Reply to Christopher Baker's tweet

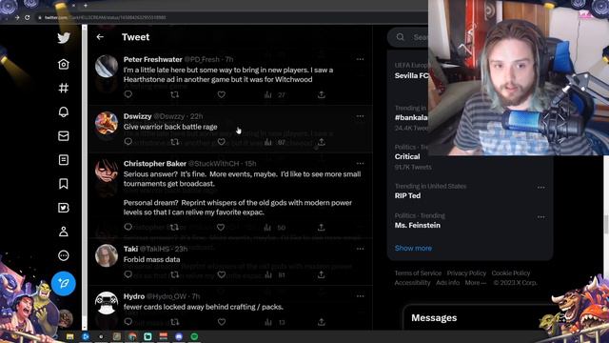(x=128, y=227)
